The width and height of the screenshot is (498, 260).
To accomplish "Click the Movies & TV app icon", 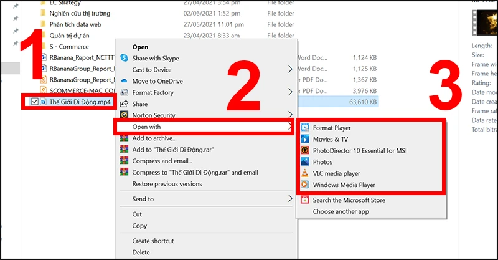I will tap(305, 139).
